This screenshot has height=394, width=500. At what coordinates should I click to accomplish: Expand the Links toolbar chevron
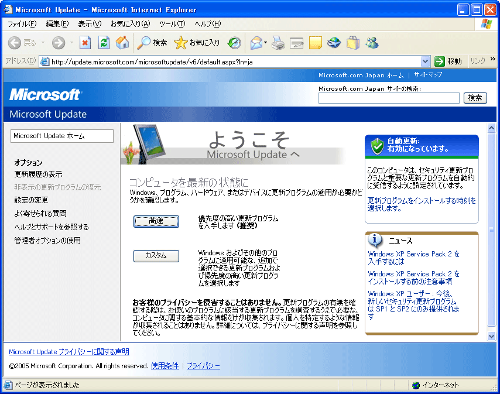coord(492,59)
